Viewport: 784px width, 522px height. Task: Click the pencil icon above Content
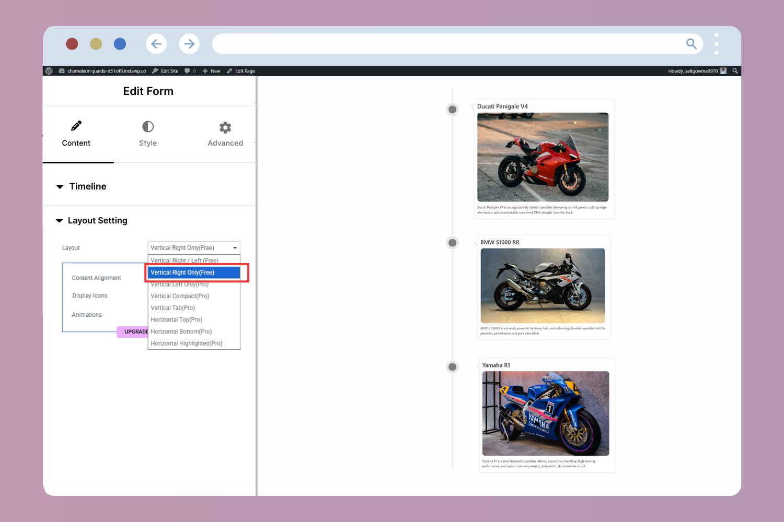(76, 126)
